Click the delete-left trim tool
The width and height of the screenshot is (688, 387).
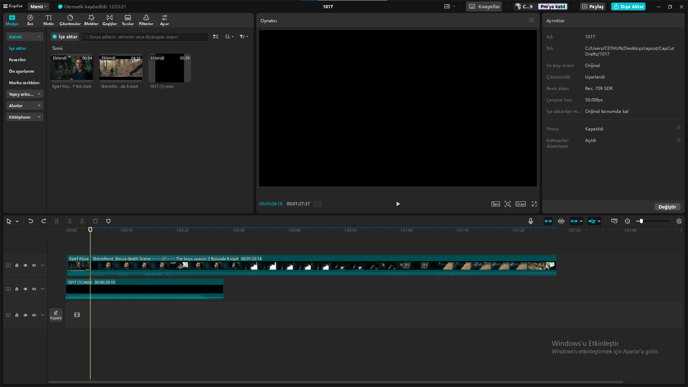coord(70,221)
